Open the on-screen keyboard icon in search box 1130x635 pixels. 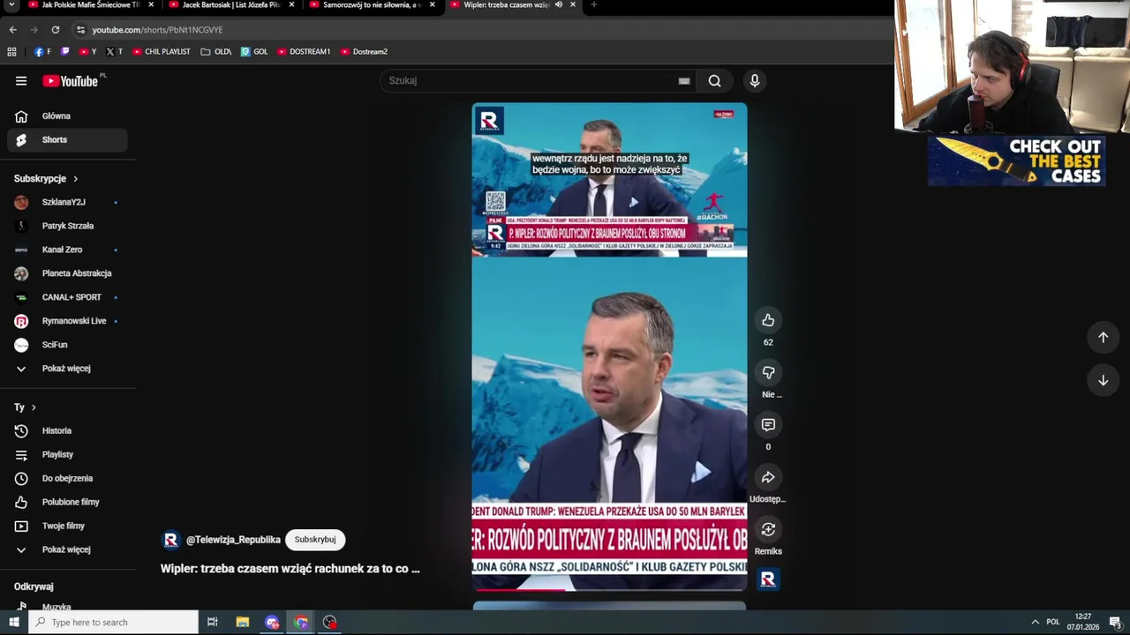click(684, 81)
